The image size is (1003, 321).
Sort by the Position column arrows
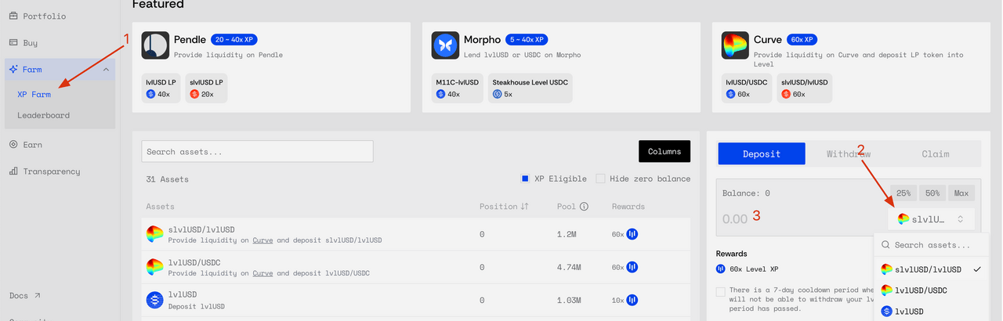525,207
